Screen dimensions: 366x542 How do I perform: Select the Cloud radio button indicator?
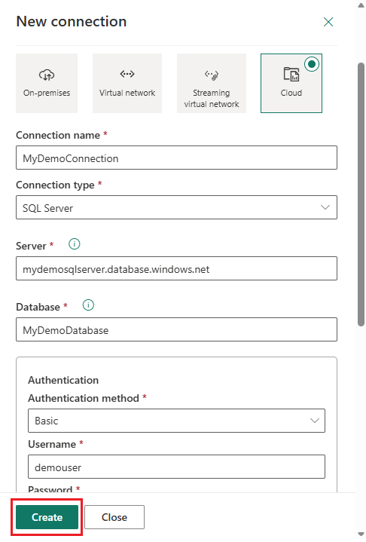coord(312,64)
